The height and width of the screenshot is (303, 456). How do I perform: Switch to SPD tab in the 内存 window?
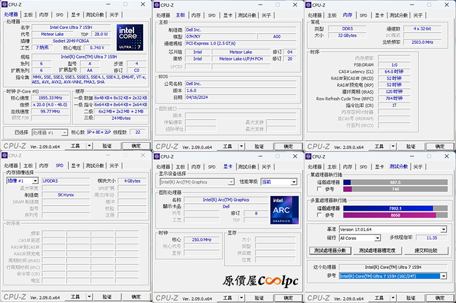363,15
